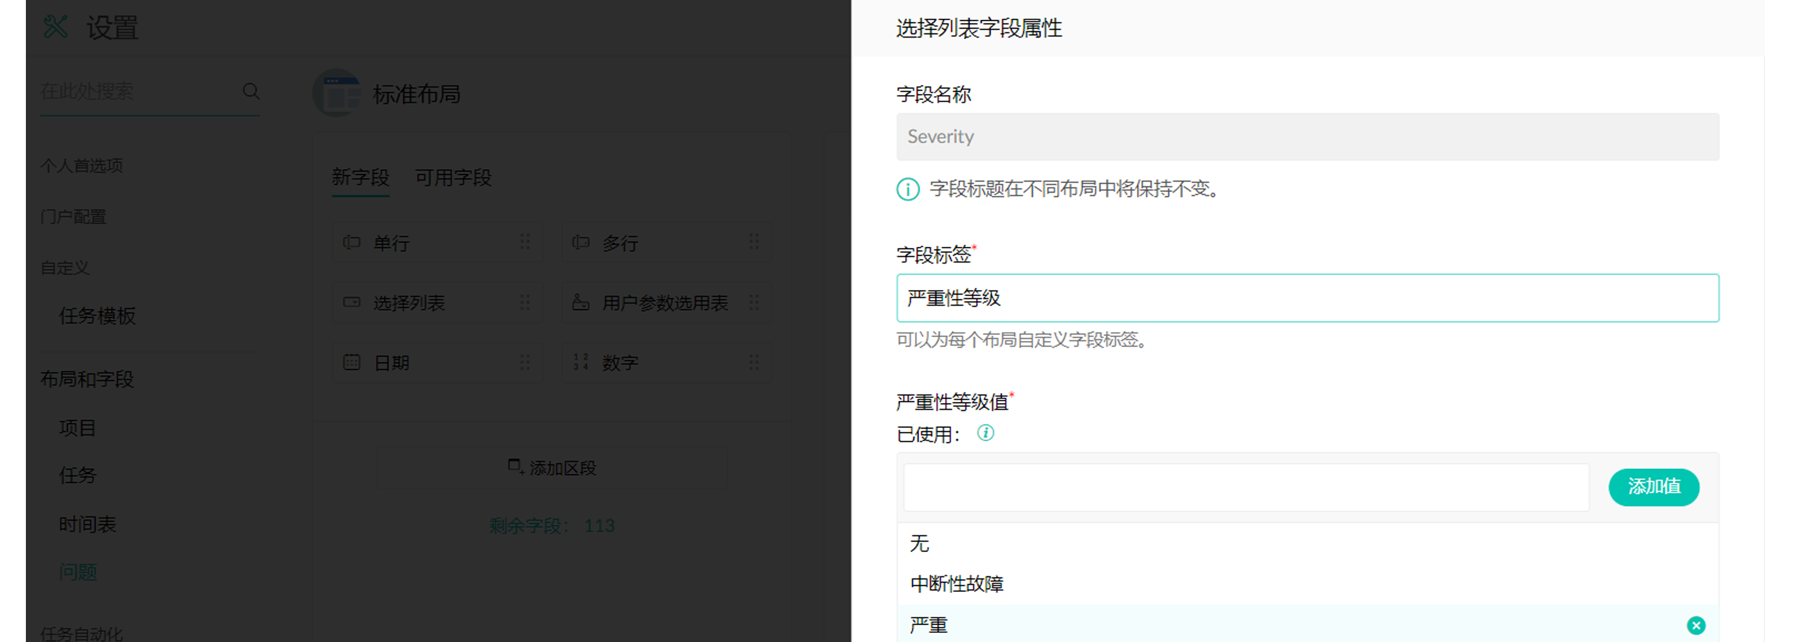This screenshot has height=642, width=1801.
Task: Open 时间表 under 布局和字段
Action: [x=87, y=524]
